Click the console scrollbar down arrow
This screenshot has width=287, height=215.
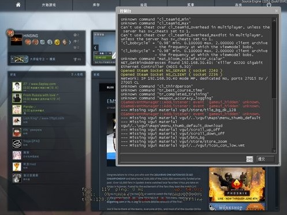[x=274, y=151]
